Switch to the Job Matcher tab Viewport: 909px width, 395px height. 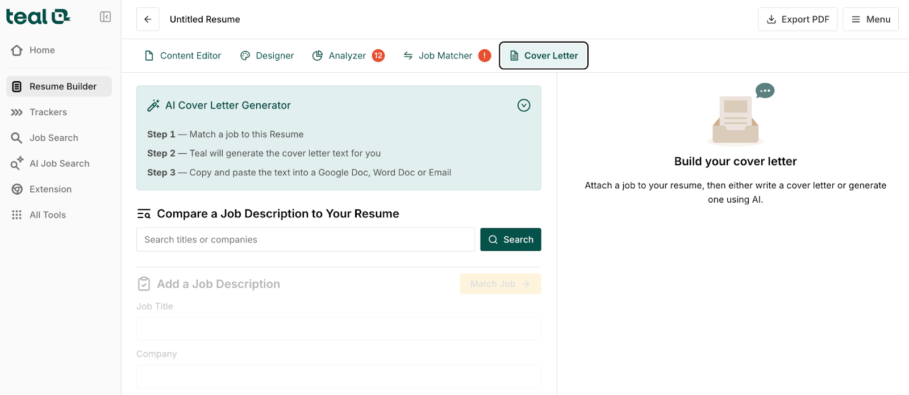[x=447, y=56]
